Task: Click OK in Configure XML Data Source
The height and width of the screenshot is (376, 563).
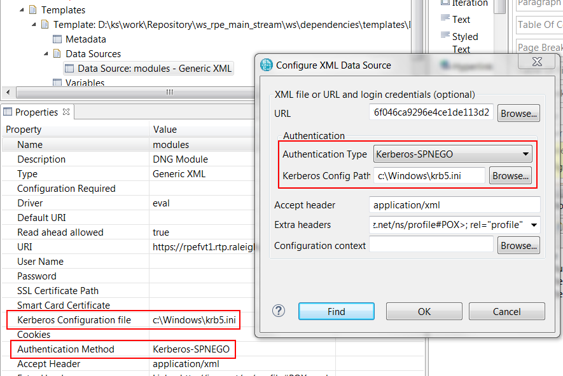Action: [424, 311]
